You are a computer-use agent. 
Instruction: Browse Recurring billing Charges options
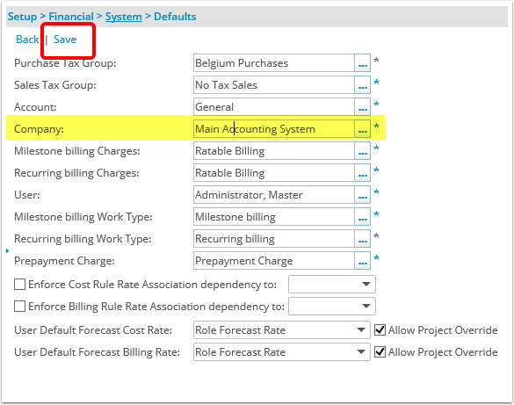coord(363,173)
